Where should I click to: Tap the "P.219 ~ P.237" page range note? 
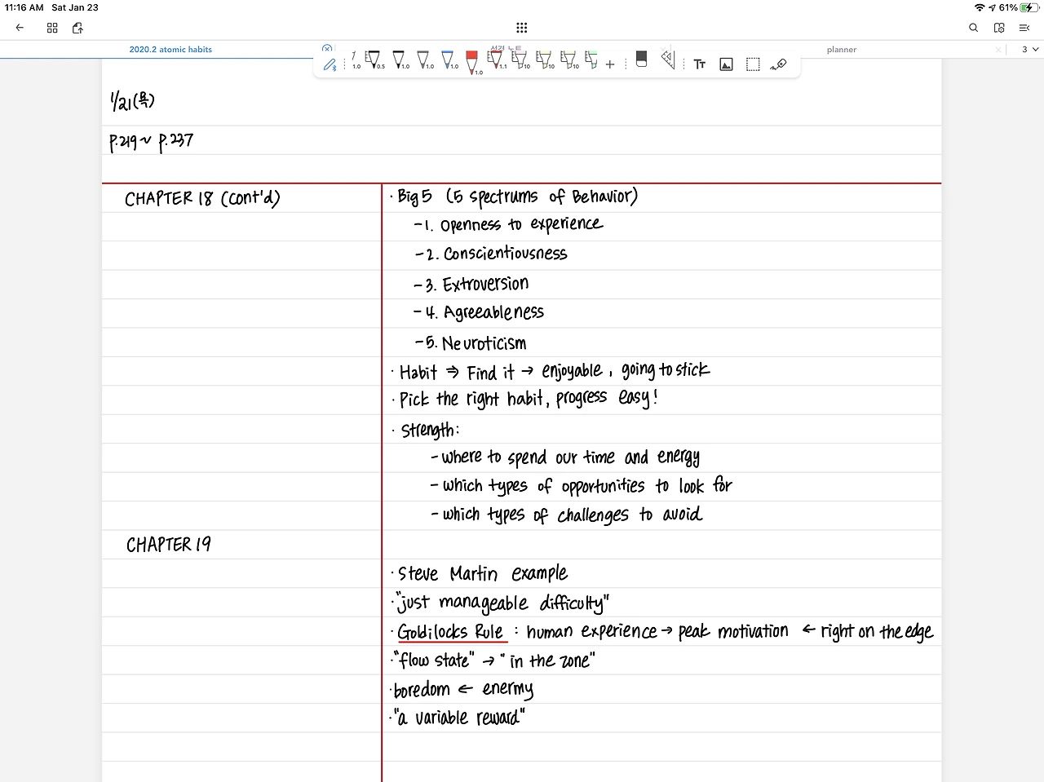tap(152, 142)
